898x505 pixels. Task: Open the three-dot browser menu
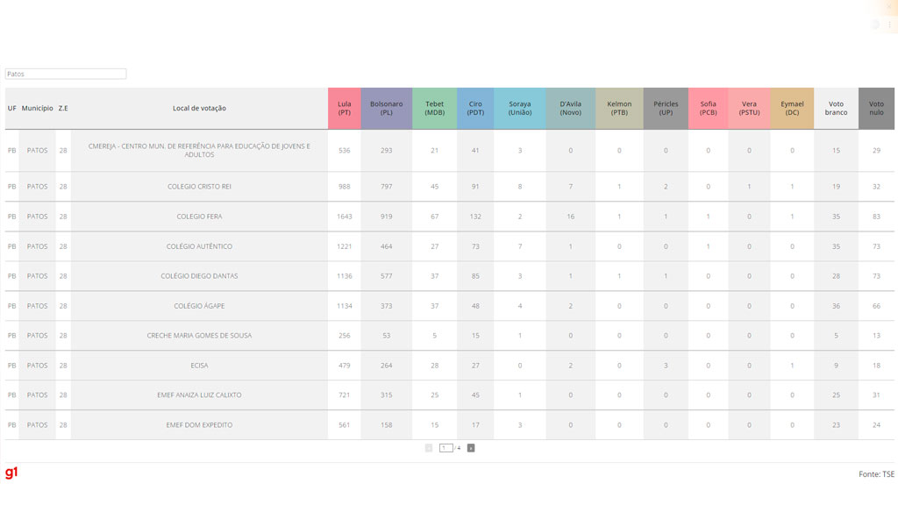point(890,25)
